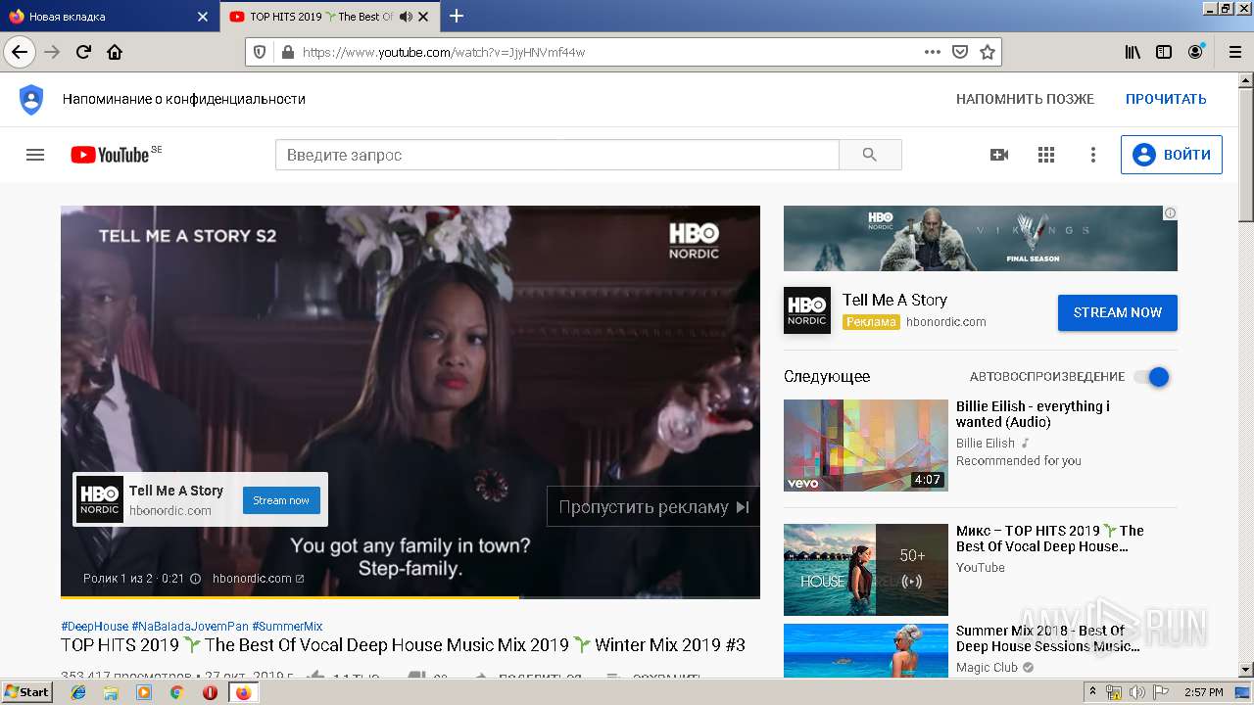
Task: Mute the YouTube tab audio icon
Action: [x=406, y=17]
